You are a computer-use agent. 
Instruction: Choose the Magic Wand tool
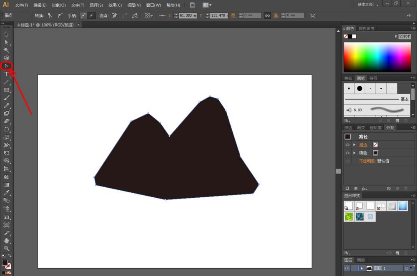click(x=7, y=50)
